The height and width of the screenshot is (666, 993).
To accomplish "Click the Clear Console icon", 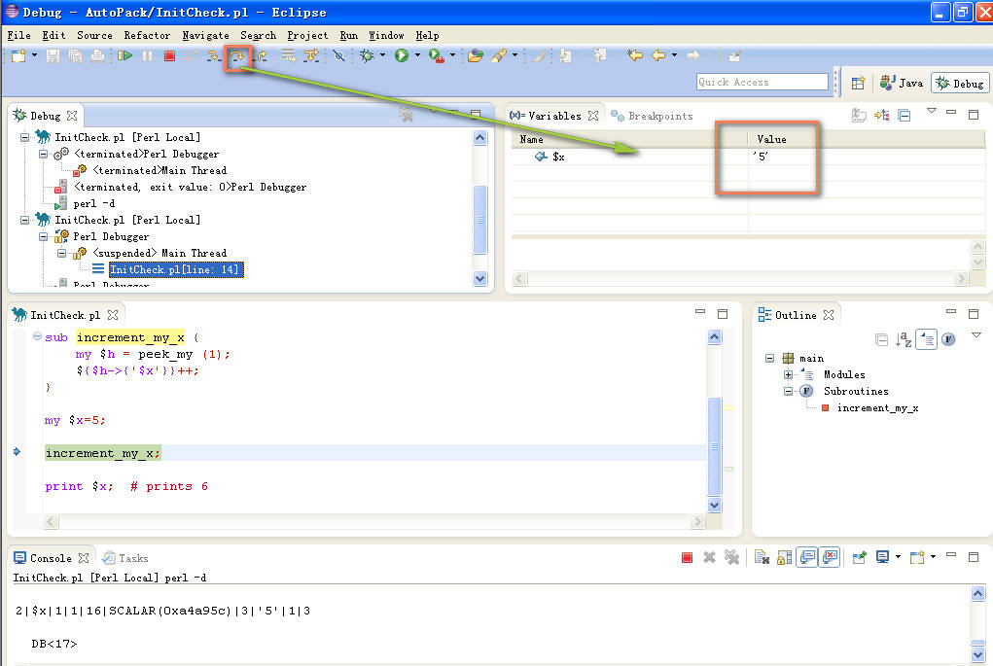I will click(x=762, y=558).
